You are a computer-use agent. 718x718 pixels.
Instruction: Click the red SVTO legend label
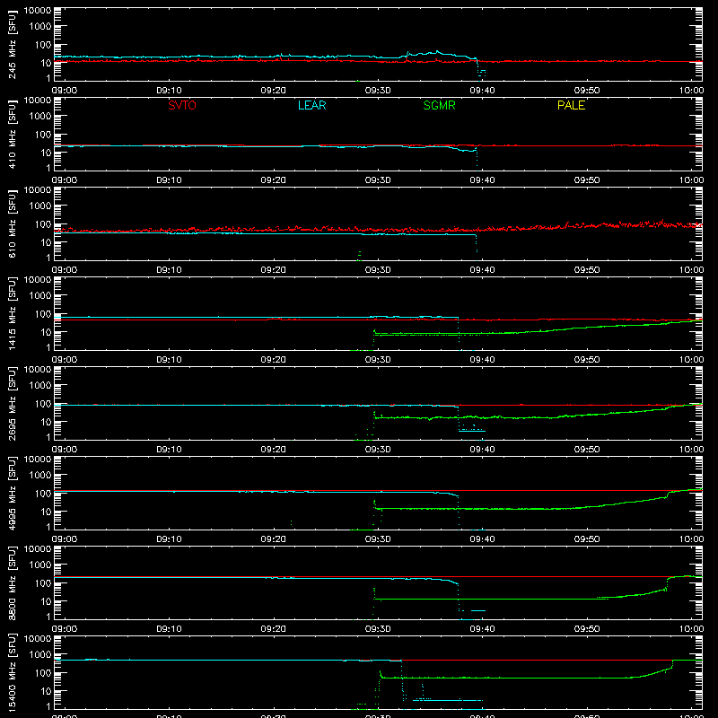(182, 105)
